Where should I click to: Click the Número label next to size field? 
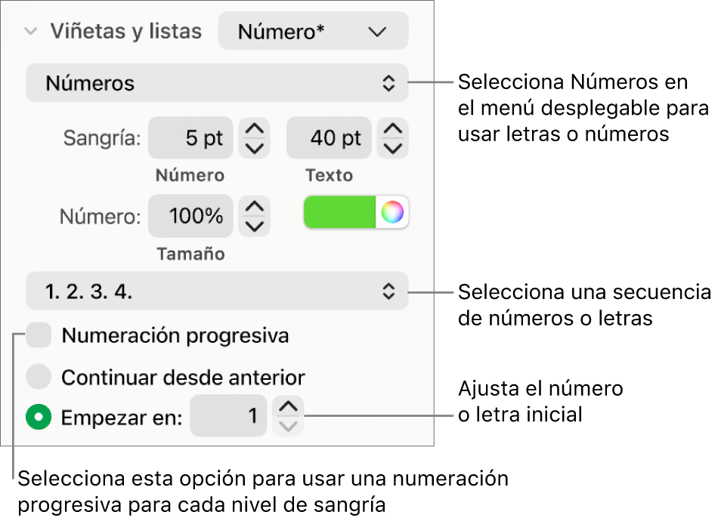click(190, 174)
